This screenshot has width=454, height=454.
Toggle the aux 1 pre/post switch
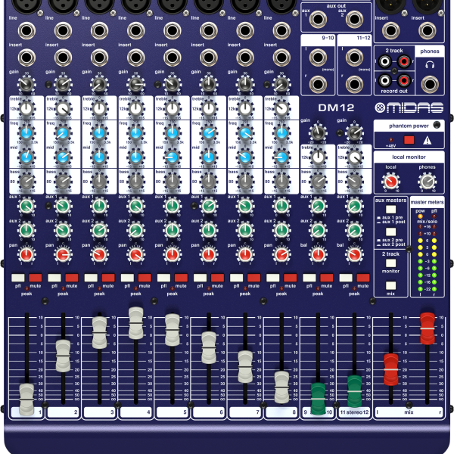coord(390,210)
